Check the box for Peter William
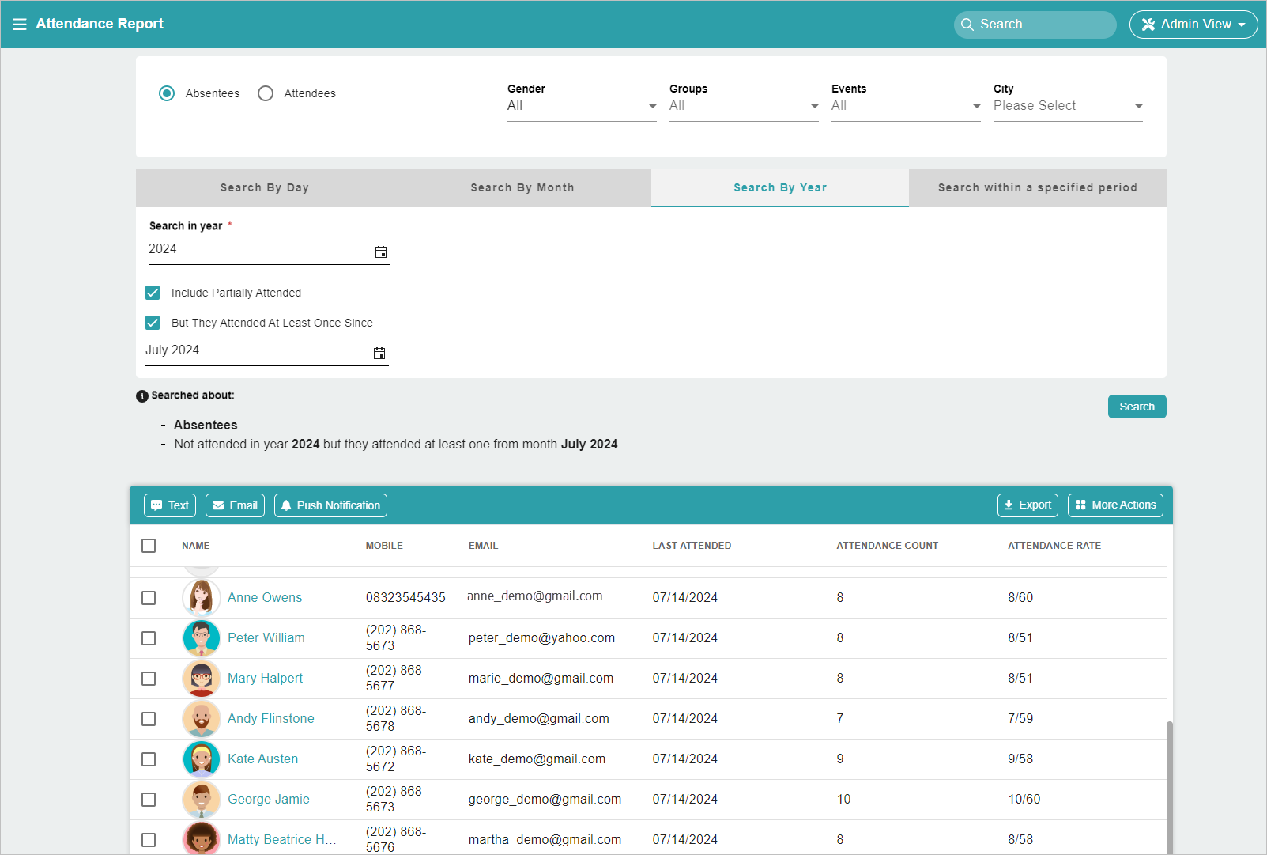Viewport: 1267px width, 855px height. [x=149, y=638]
